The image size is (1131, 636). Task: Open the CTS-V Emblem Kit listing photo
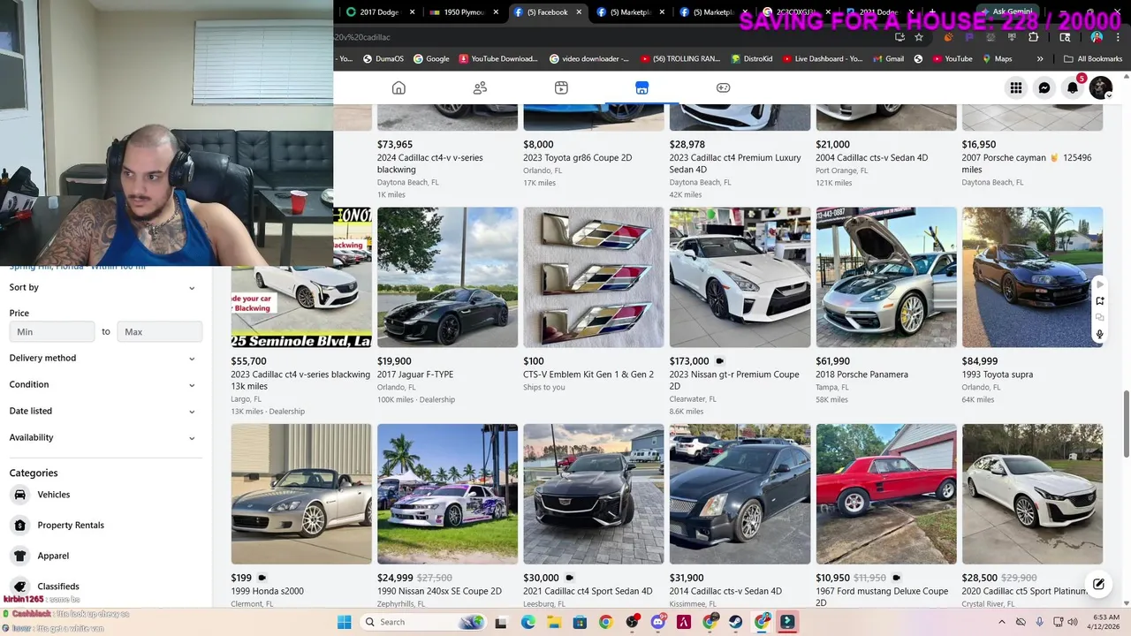pyautogui.click(x=594, y=277)
